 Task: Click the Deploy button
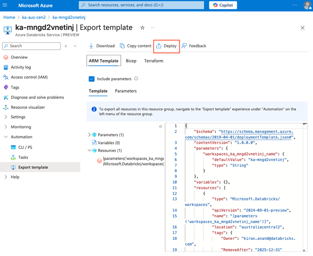tap(167, 46)
